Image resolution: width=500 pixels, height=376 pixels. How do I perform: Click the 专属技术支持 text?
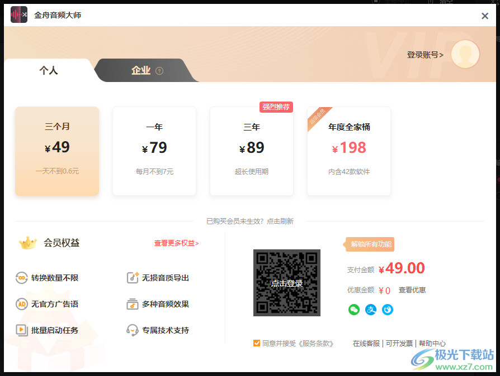point(166,330)
